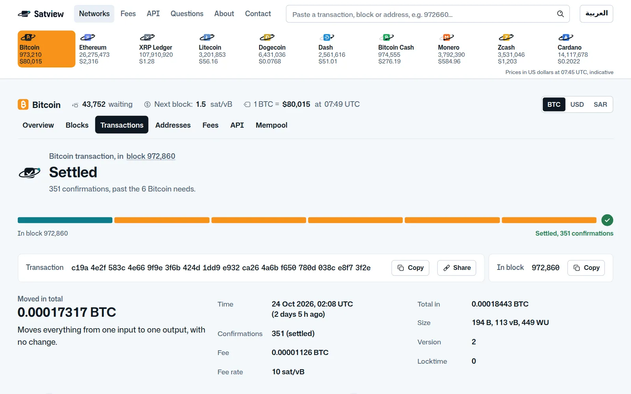Screen dimensions: 631x394
Task: Open the Fees page in top navigation
Action: pyautogui.click(x=128, y=14)
